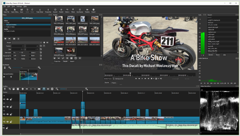This screenshot has height=136, width=240.
Task: Open the Settings menu
Action: (19, 6)
